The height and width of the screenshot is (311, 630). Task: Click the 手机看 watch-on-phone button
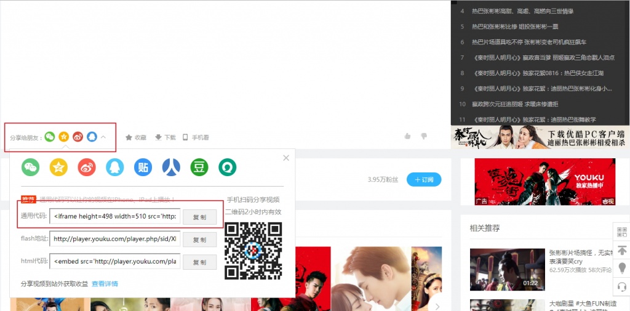(195, 137)
